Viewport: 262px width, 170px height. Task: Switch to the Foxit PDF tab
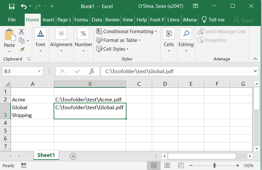157,20
